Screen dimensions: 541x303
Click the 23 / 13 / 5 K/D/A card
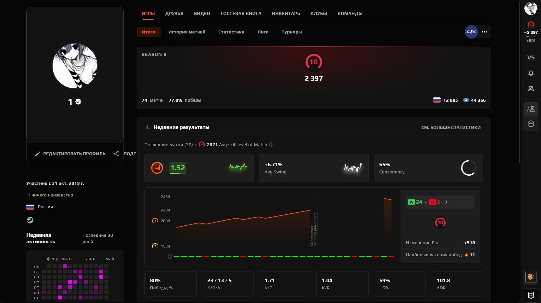click(x=228, y=284)
